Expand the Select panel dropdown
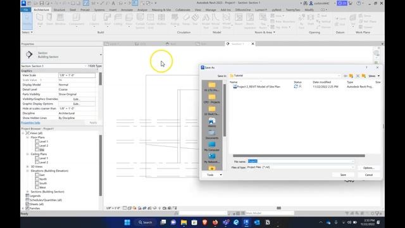 27,32
